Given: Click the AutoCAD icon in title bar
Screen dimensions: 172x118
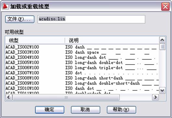Looking at the screenshot, I should pos(6,6).
